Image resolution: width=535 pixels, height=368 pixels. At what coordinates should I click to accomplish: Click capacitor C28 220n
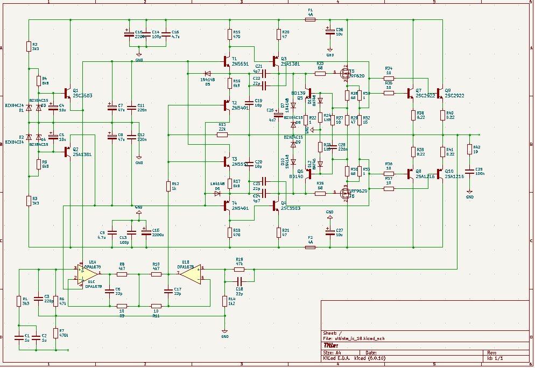click(332, 147)
